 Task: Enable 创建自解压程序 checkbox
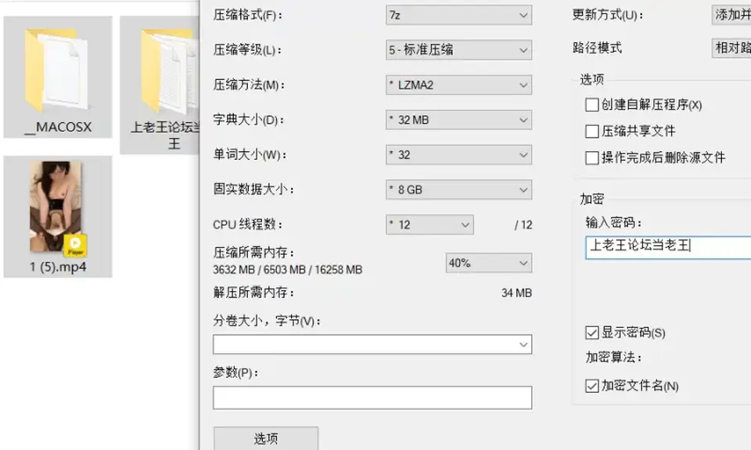pos(592,105)
